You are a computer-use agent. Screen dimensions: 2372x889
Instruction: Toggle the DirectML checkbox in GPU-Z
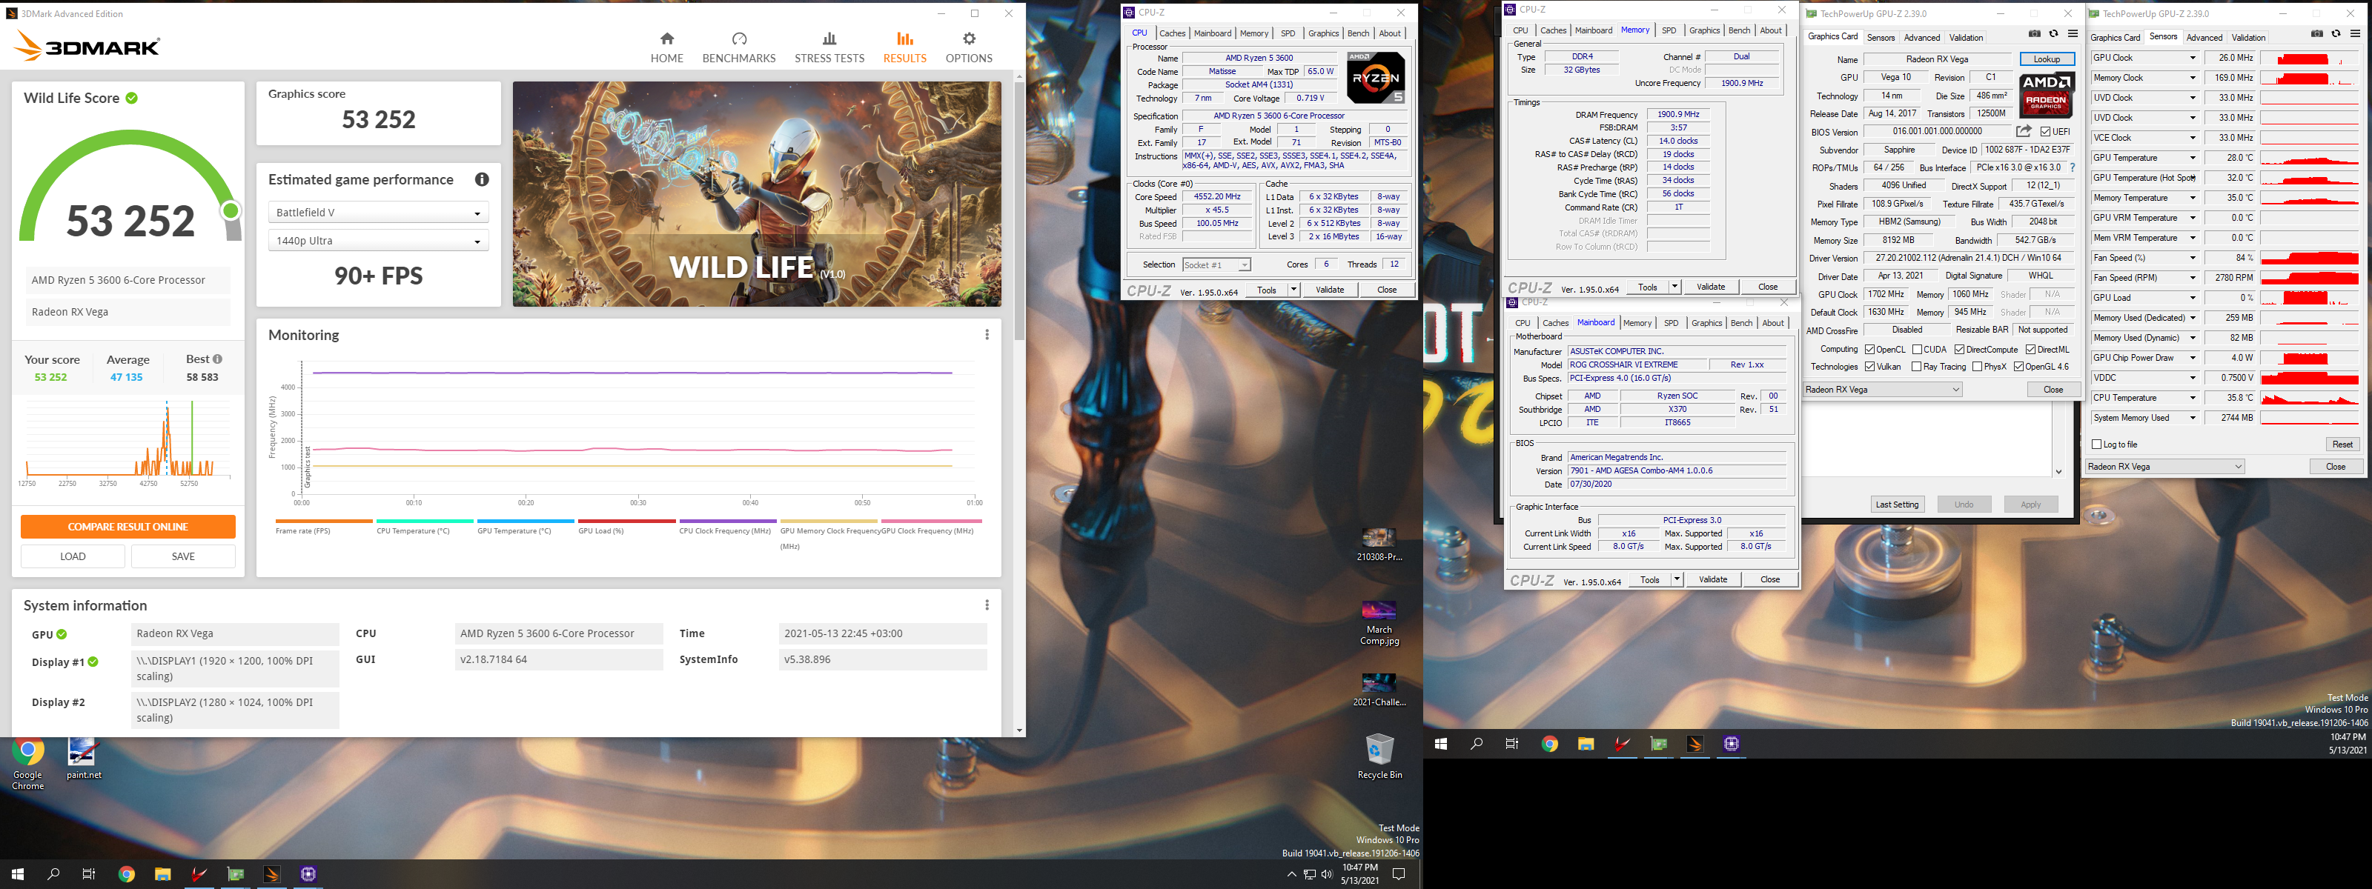click(2030, 350)
